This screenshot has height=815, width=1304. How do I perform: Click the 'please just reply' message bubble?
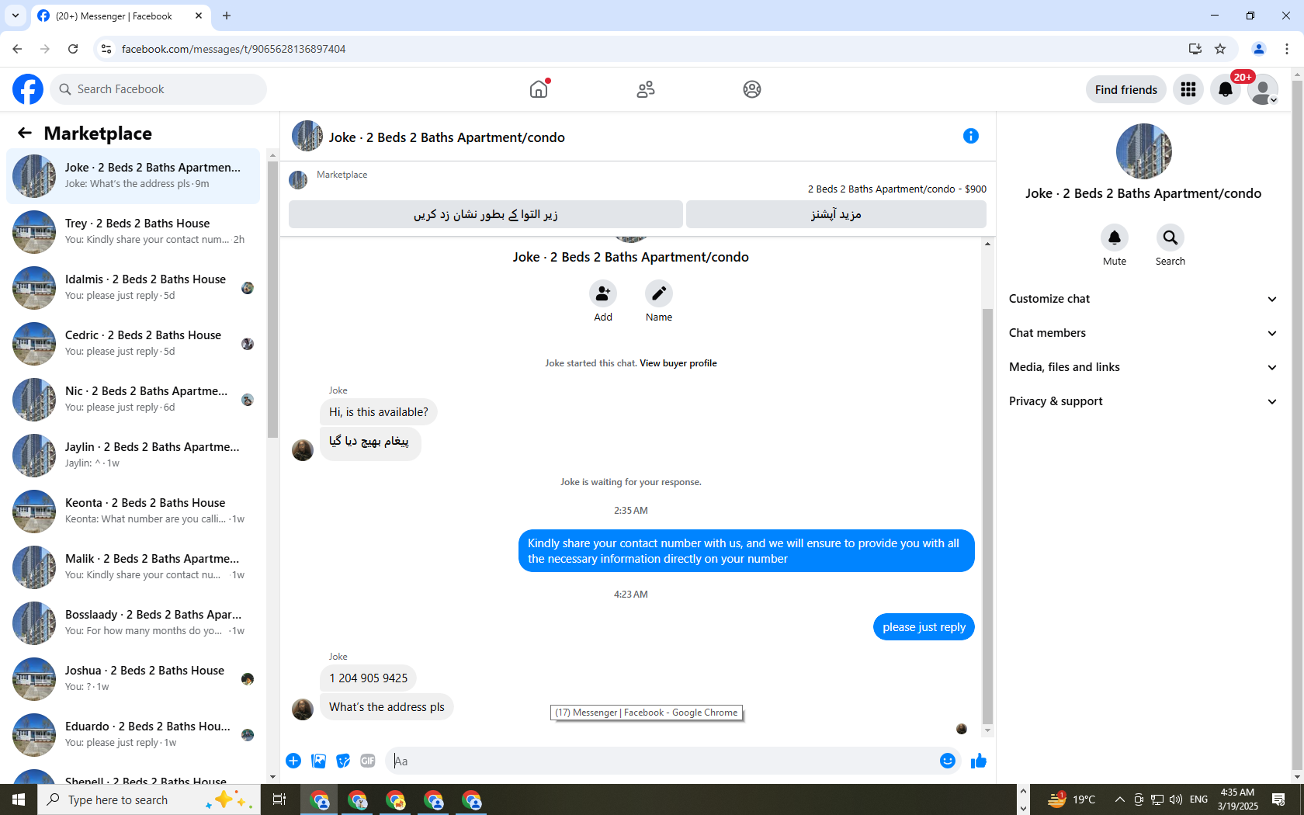click(924, 627)
